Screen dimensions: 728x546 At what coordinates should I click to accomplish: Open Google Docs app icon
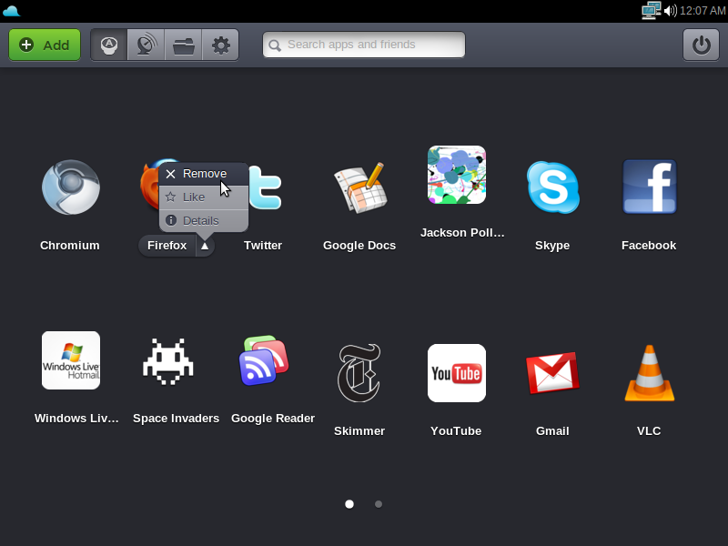pyautogui.click(x=359, y=188)
